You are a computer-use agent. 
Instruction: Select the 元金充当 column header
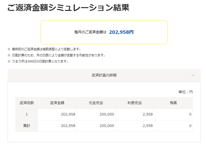click(x=96, y=103)
